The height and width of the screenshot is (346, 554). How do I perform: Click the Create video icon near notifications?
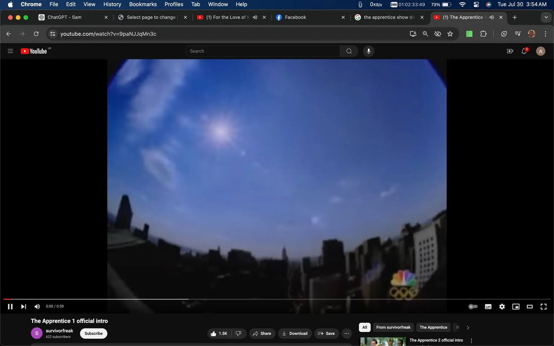coord(510,51)
